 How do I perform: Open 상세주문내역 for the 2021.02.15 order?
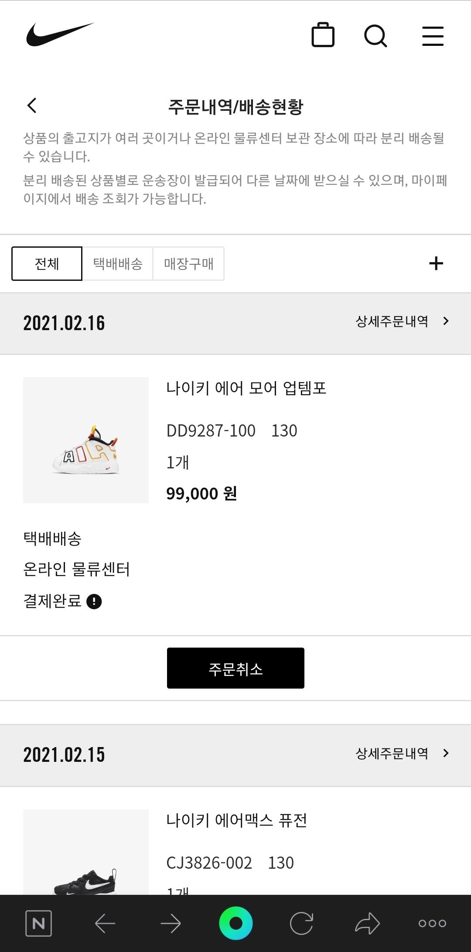(x=402, y=753)
